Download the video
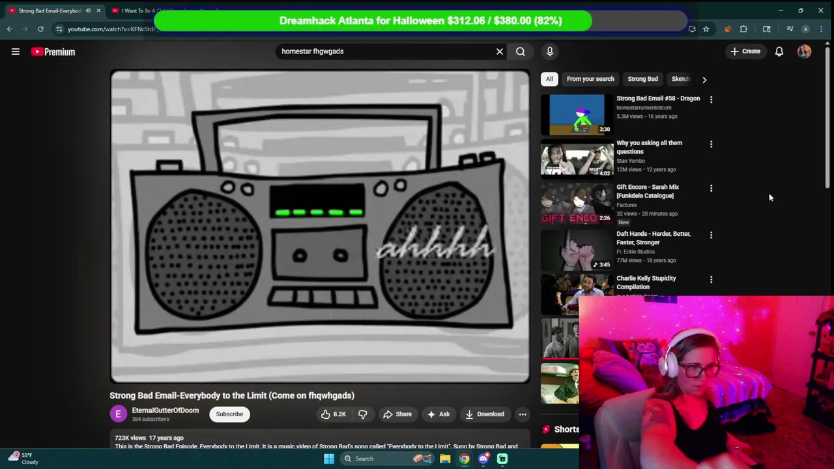The height and width of the screenshot is (469, 834). (485, 414)
